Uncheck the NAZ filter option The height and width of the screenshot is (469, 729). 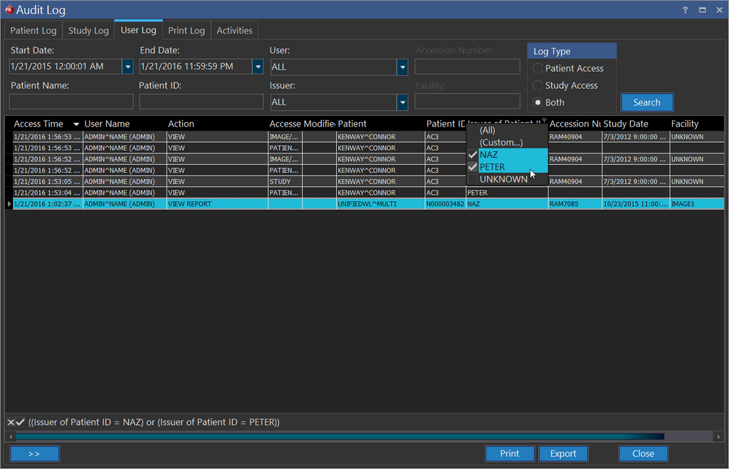coord(473,155)
